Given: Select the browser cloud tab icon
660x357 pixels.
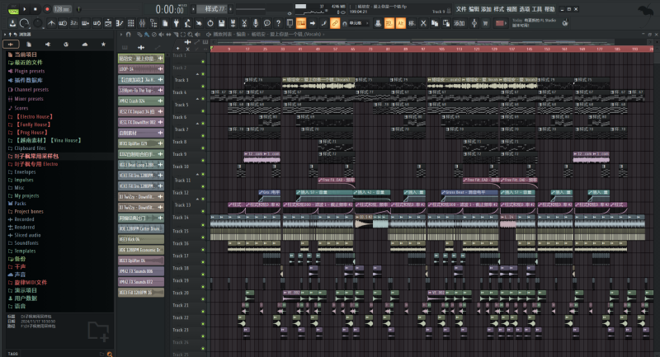Looking at the screenshot, I should (x=85, y=45).
